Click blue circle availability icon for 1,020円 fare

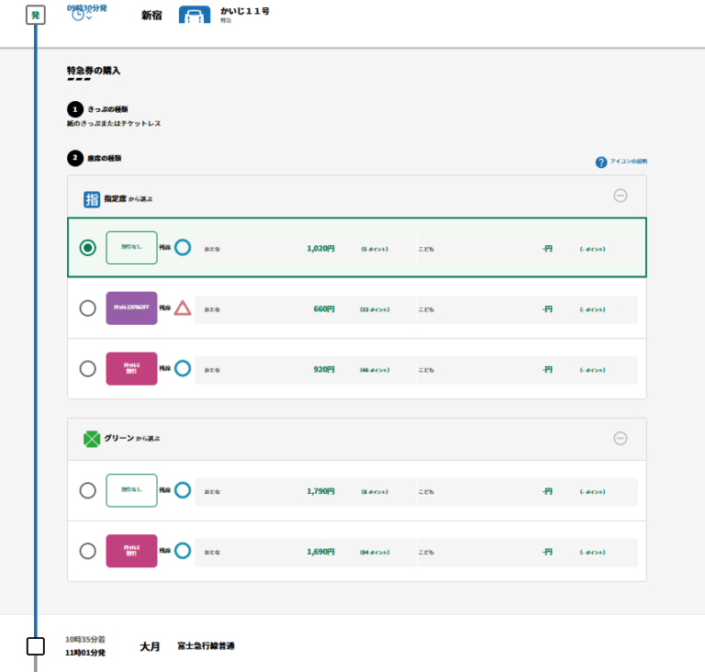click(183, 248)
